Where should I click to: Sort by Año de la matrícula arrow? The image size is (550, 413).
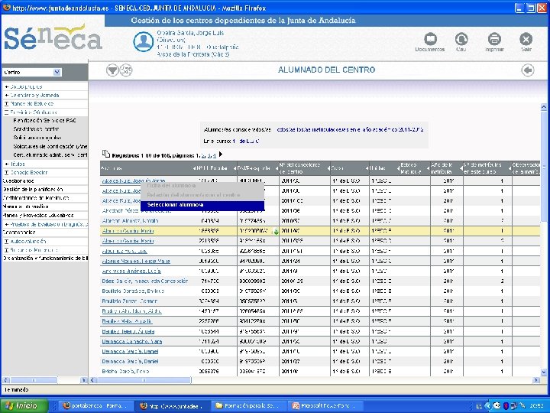point(461,168)
